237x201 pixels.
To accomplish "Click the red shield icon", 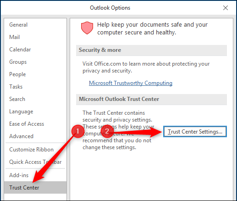I will (87, 28).
